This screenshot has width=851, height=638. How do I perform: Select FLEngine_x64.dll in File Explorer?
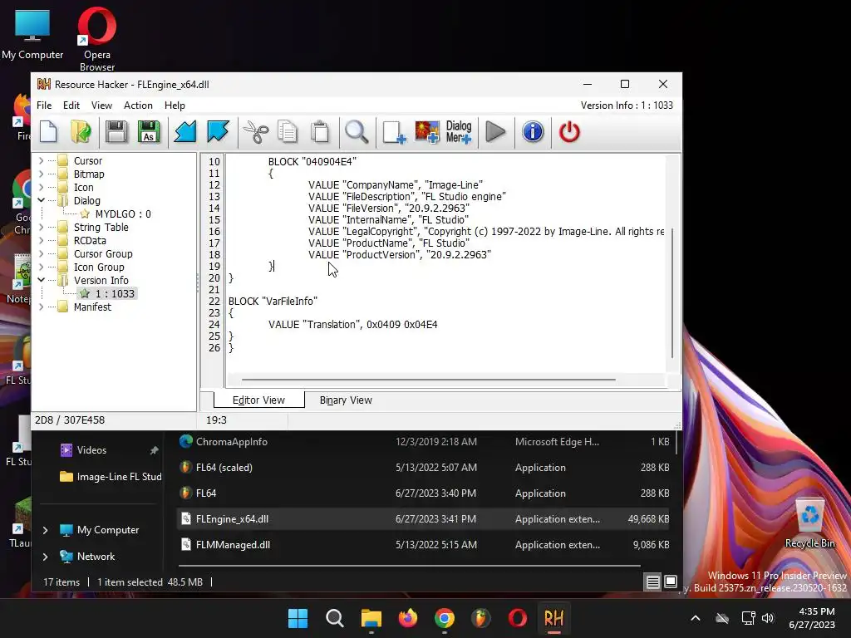(x=423, y=518)
